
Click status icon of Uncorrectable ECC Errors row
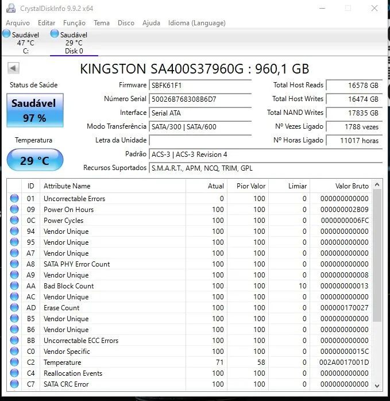point(14,340)
